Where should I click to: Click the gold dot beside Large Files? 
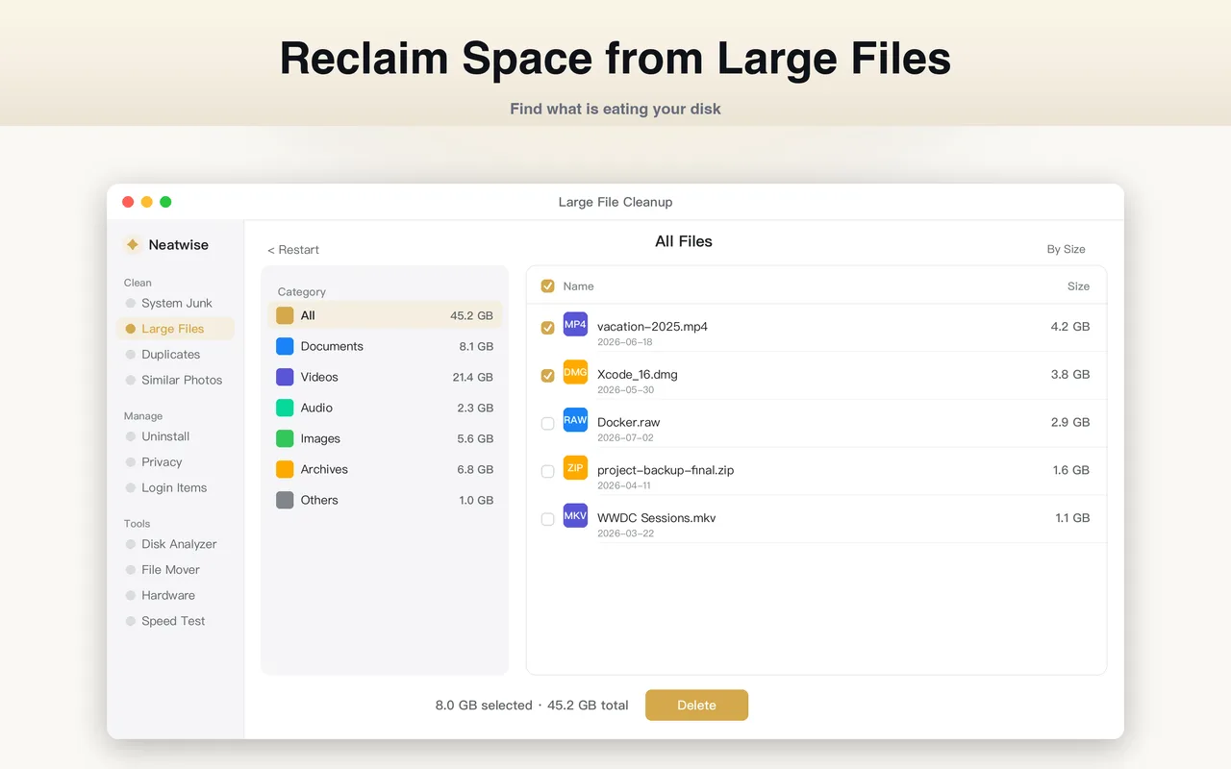tap(131, 329)
